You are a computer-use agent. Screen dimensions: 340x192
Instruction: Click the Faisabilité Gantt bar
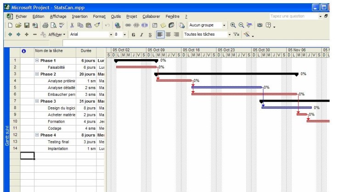click(136, 67)
